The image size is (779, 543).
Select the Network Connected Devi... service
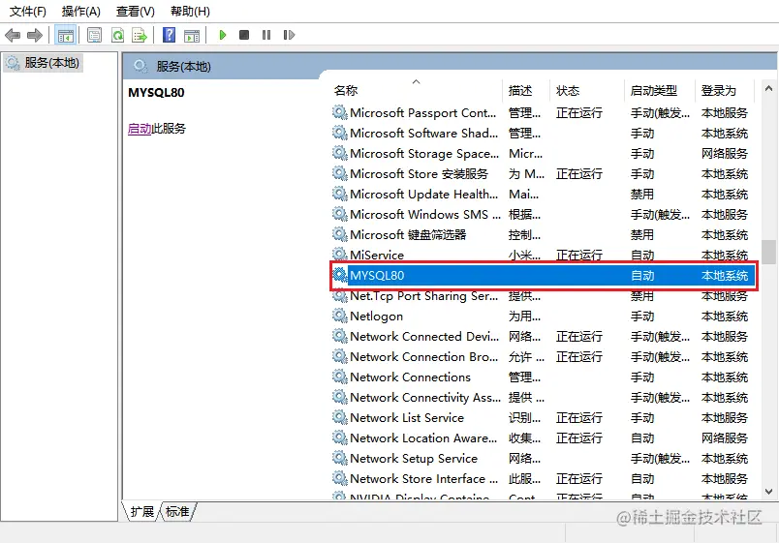pyautogui.click(x=543, y=337)
